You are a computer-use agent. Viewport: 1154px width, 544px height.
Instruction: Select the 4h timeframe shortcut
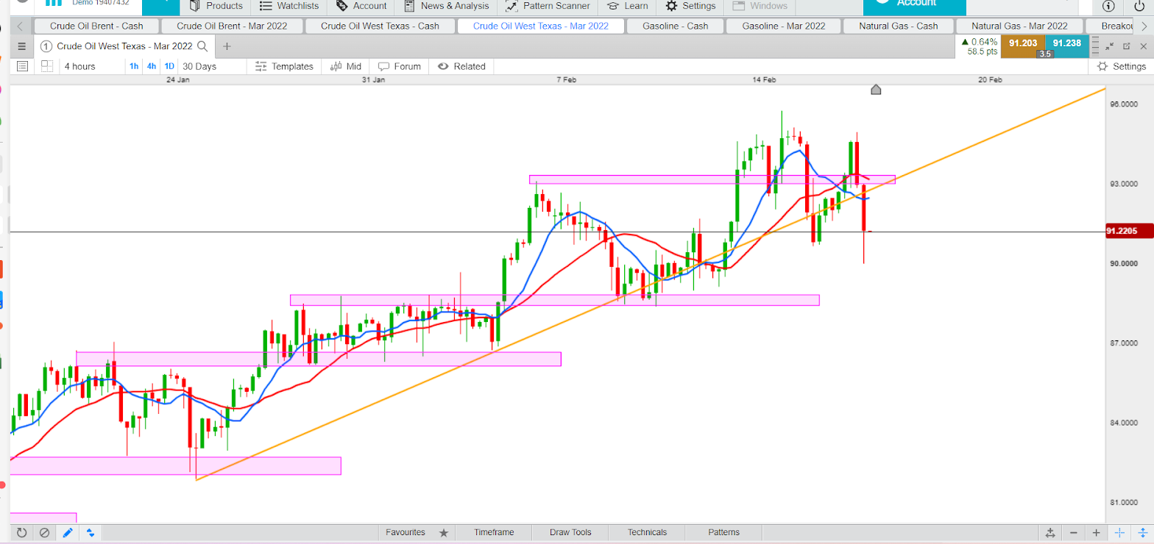click(x=152, y=66)
